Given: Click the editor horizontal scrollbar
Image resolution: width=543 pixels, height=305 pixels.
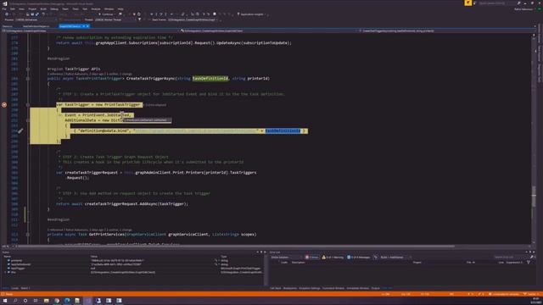Looking at the screenshot, I should pos(236,247).
